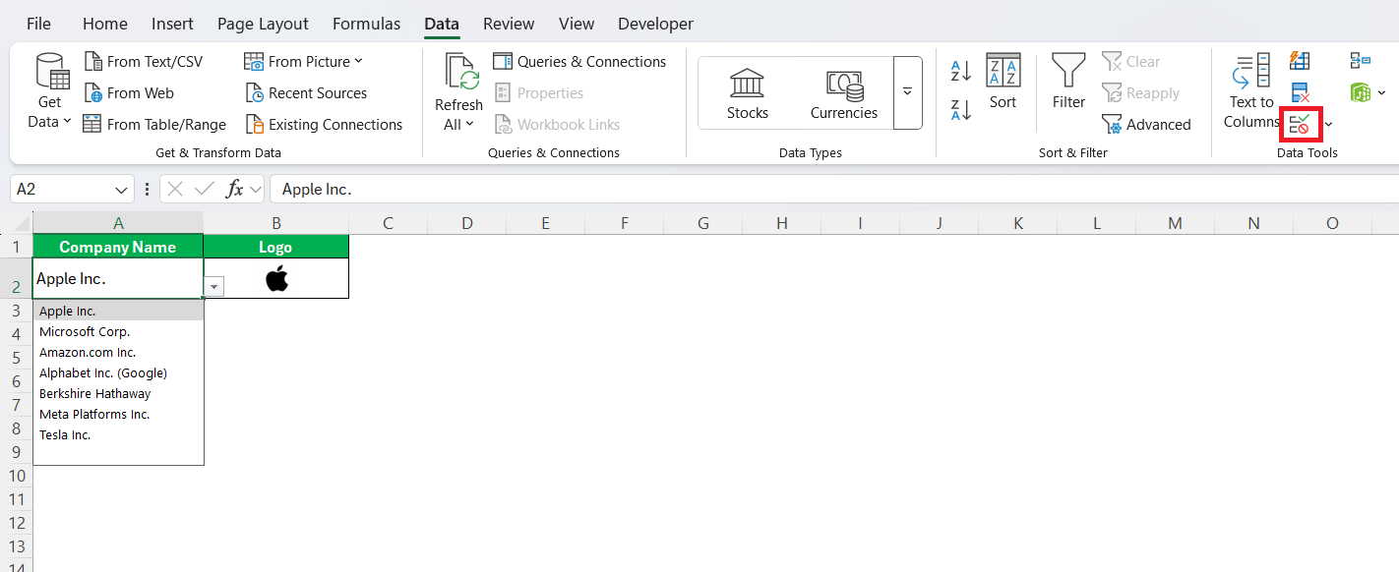This screenshot has height=572, width=1399.
Task: Go to the Formulas tab
Action: (366, 24)
